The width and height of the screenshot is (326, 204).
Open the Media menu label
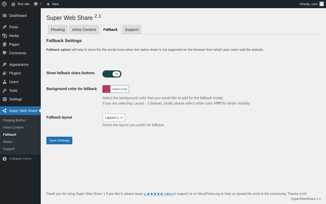pyautogui.click(x=14, y=36)
